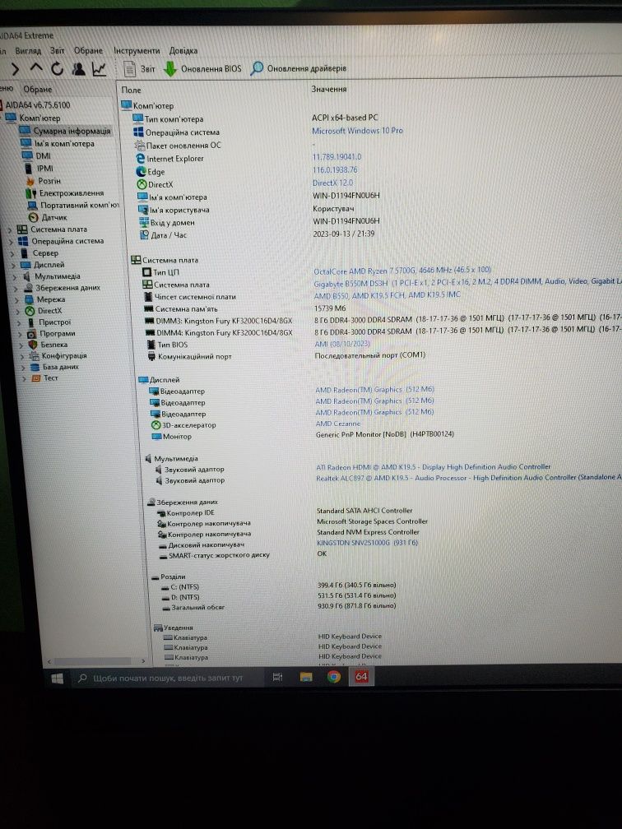Open the Обране menu
622x829 pixels.
tap(88, 51)
